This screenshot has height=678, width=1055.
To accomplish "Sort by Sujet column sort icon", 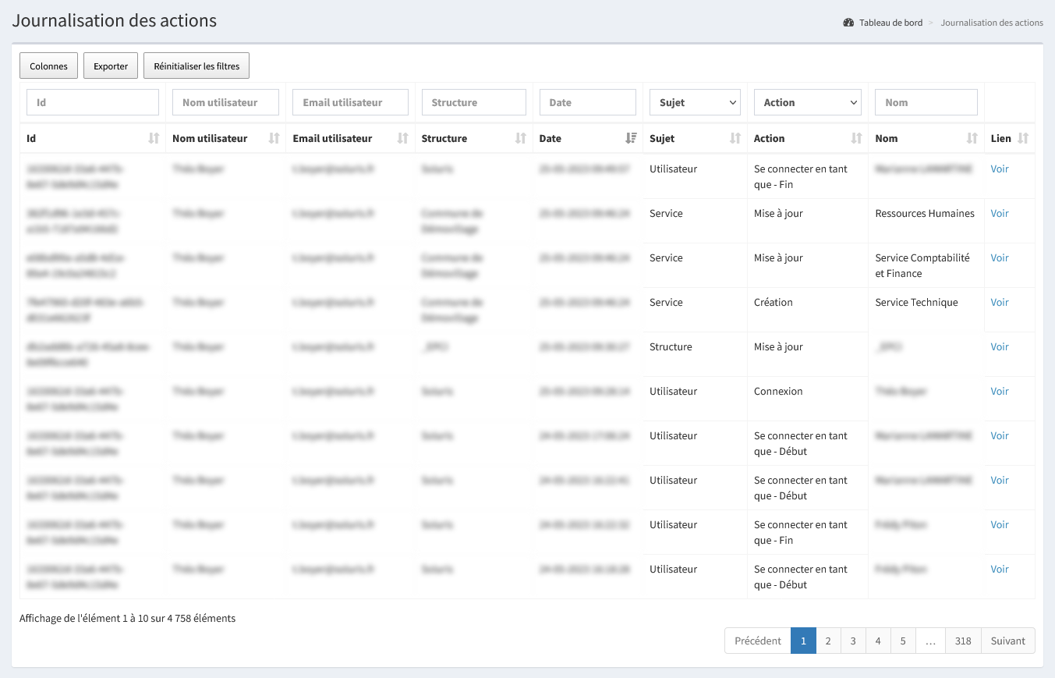I will [735, 138].
